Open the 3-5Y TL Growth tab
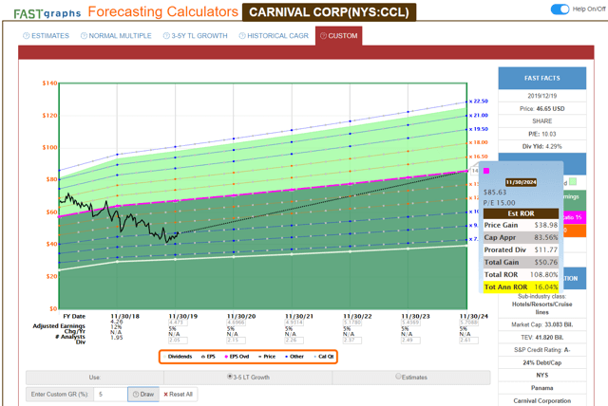This screenshot has width=608, height=406. (195, 36)
